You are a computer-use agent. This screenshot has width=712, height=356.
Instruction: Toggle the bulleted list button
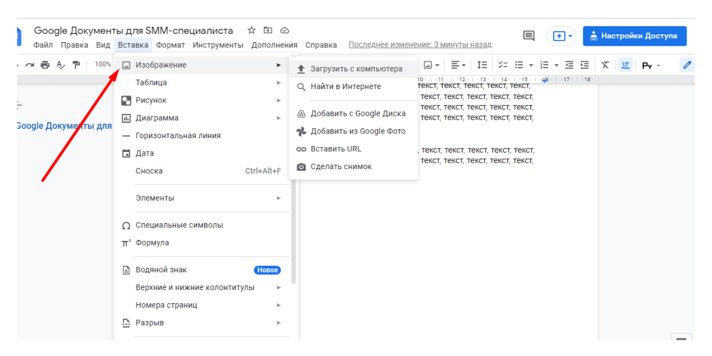[519, 65]
